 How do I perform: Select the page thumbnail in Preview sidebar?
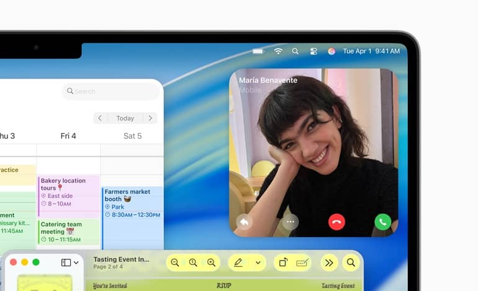pos(45,283)
